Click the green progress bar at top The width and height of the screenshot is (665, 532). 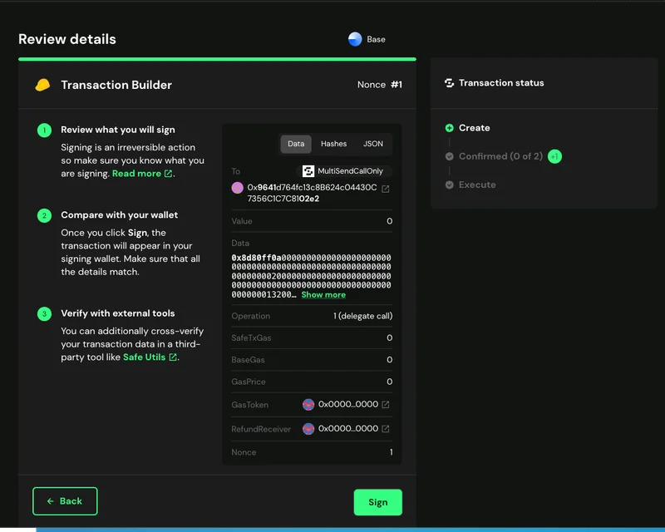pos(217,59)
